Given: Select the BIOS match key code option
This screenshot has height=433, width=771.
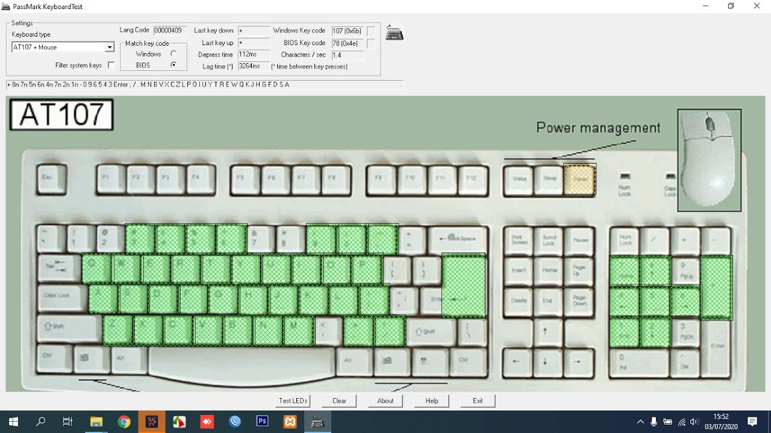Looking at the screenshot, I should pos(173,64).
